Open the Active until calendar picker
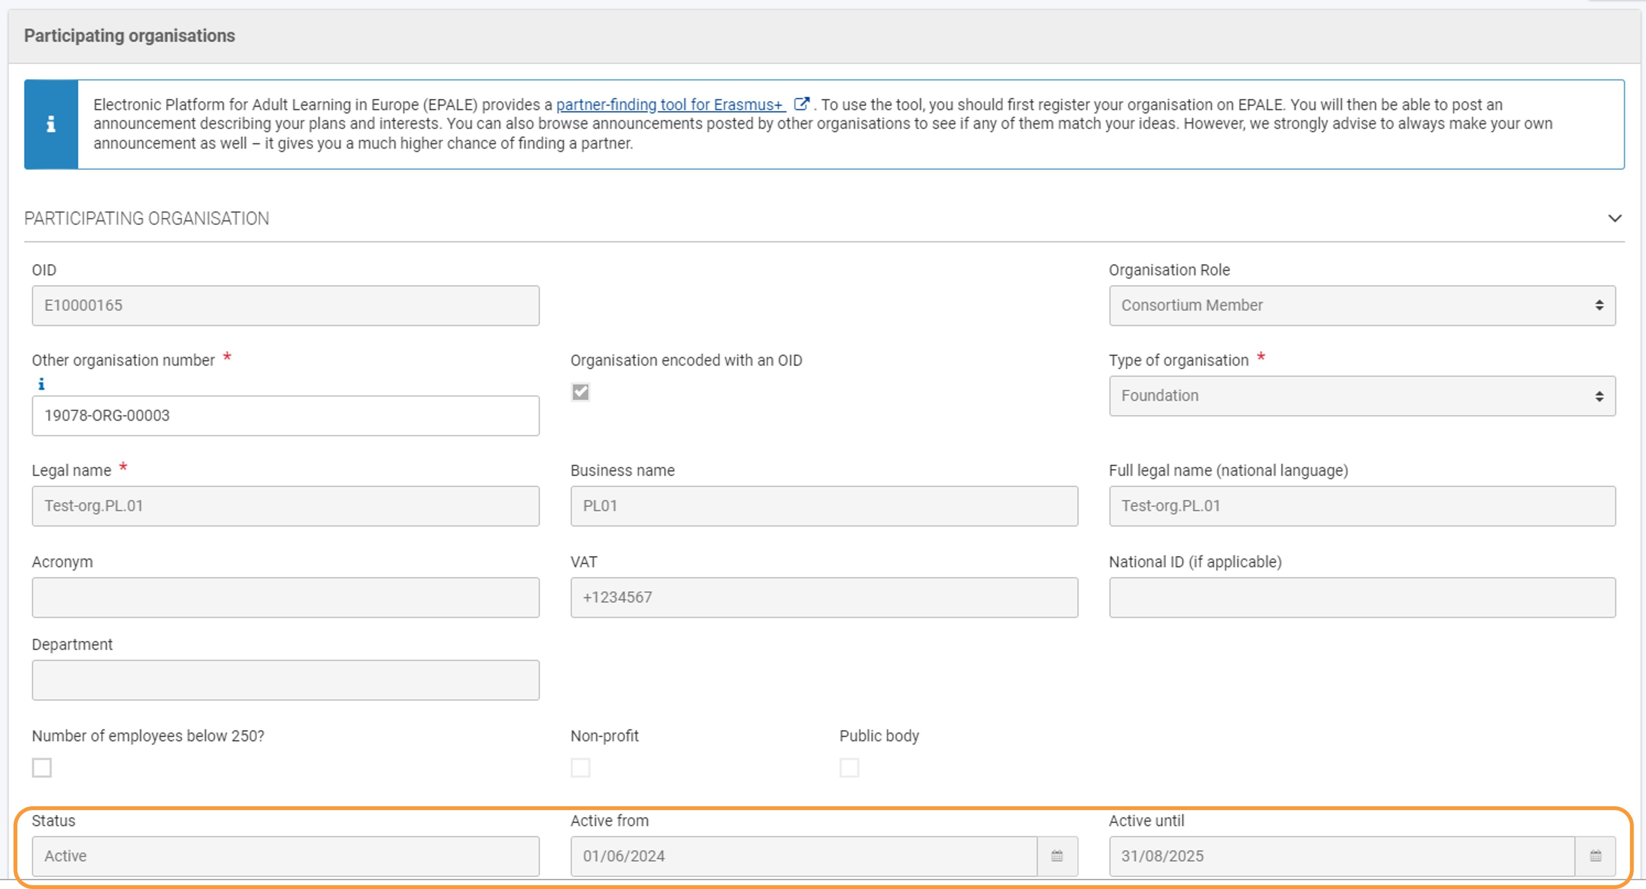This screenshot has height=889, width=1646. (1595, 856)
